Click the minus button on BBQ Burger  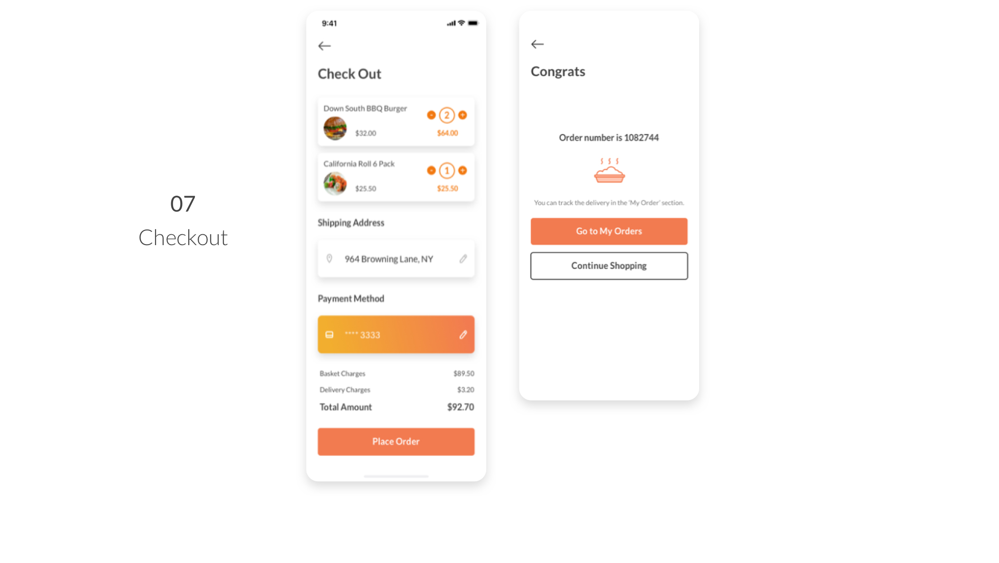430,114
